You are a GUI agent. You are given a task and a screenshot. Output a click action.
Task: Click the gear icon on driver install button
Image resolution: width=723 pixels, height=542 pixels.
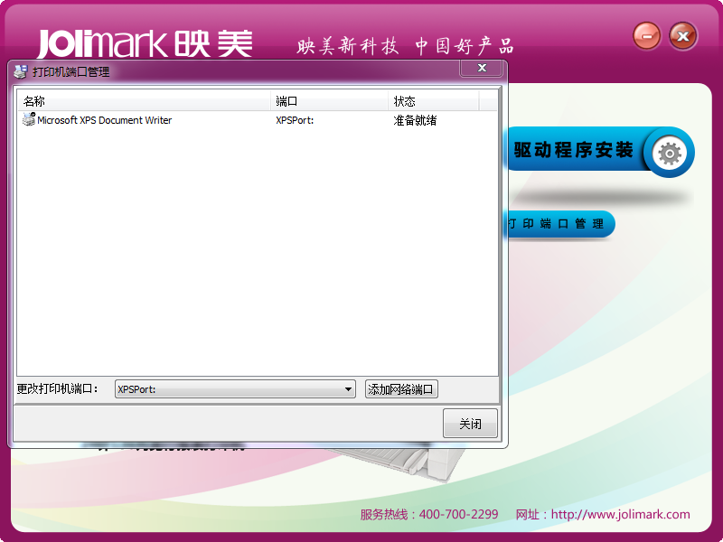(669, 153)
